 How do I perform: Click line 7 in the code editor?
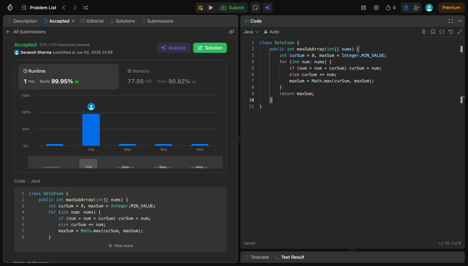(x=331, y=81)
